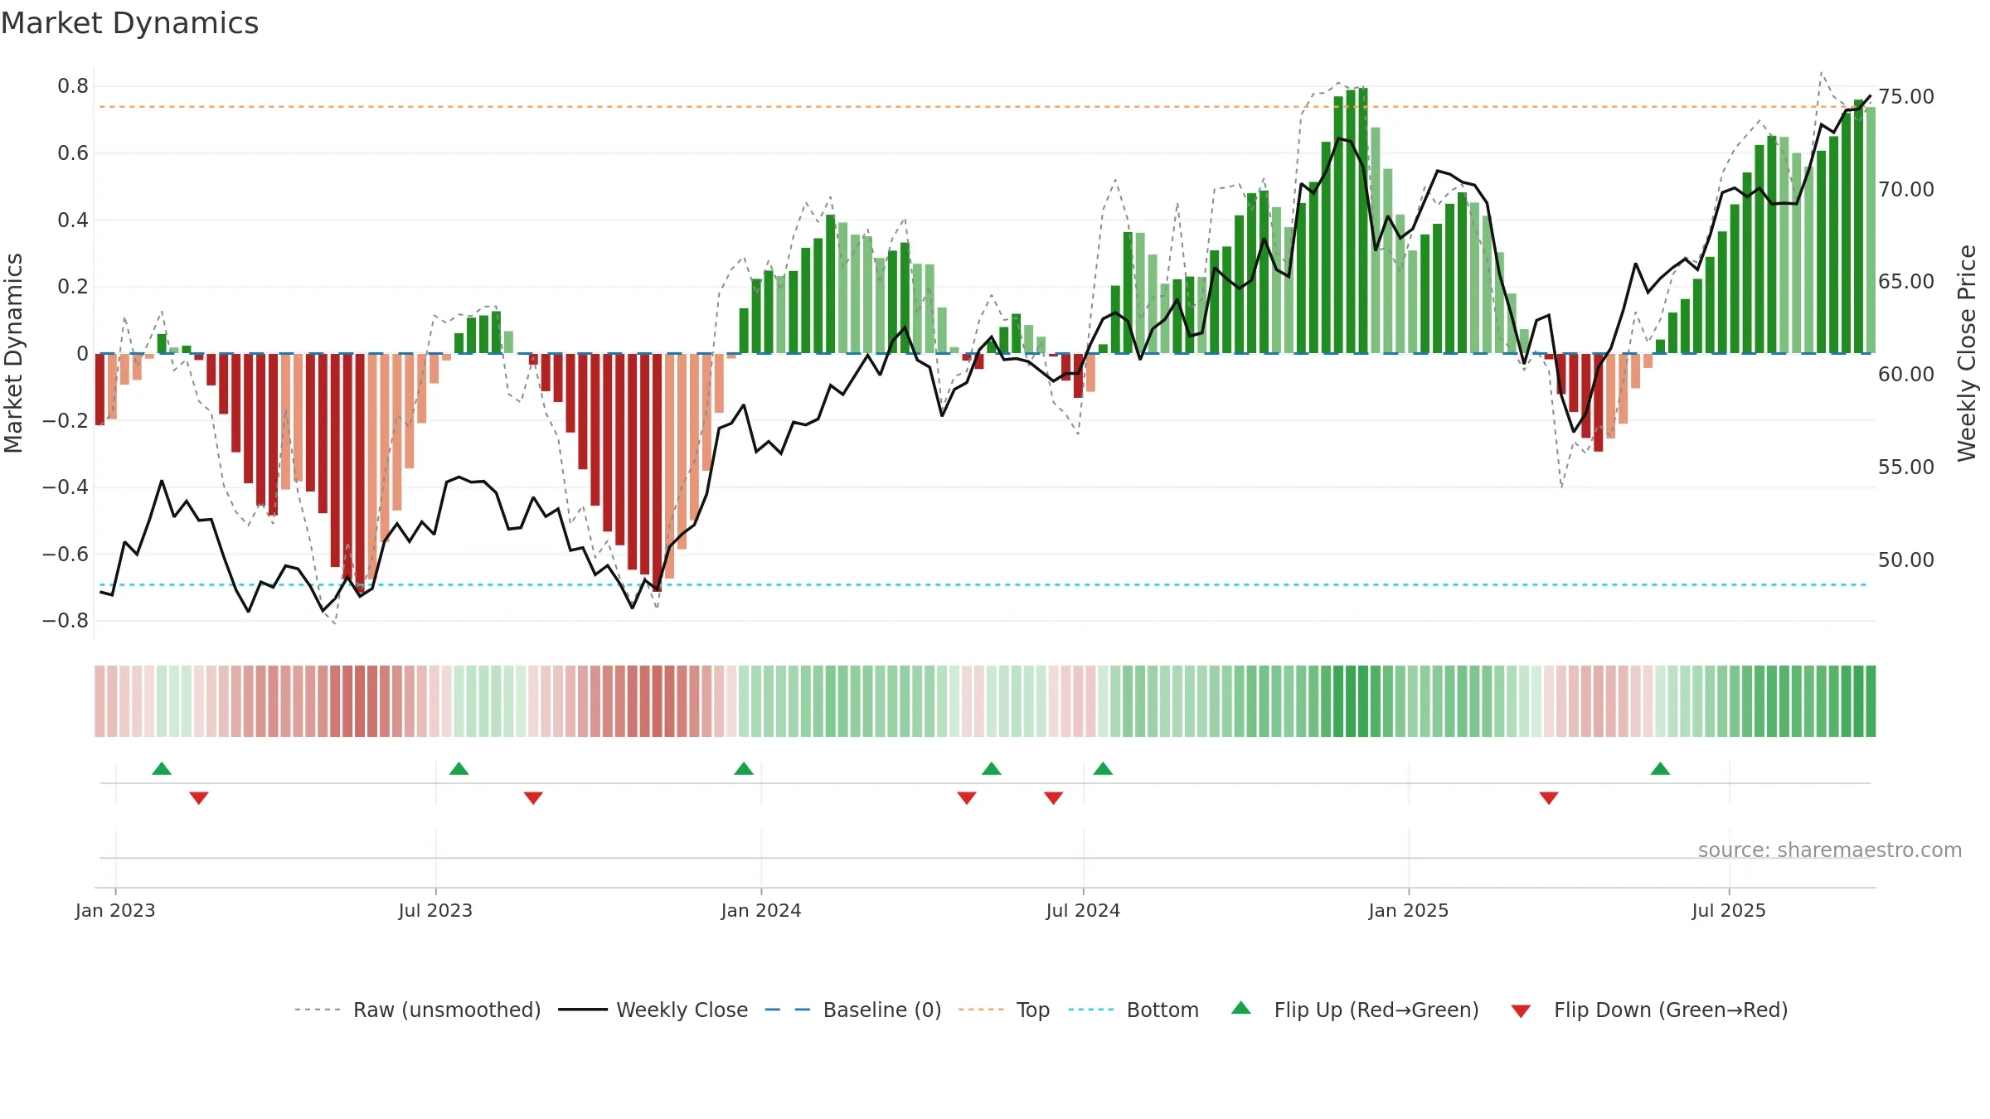Click the green flip-up triangle in late January 2023
This screenshot has width=1990, height=1119.
click(162, 769)
